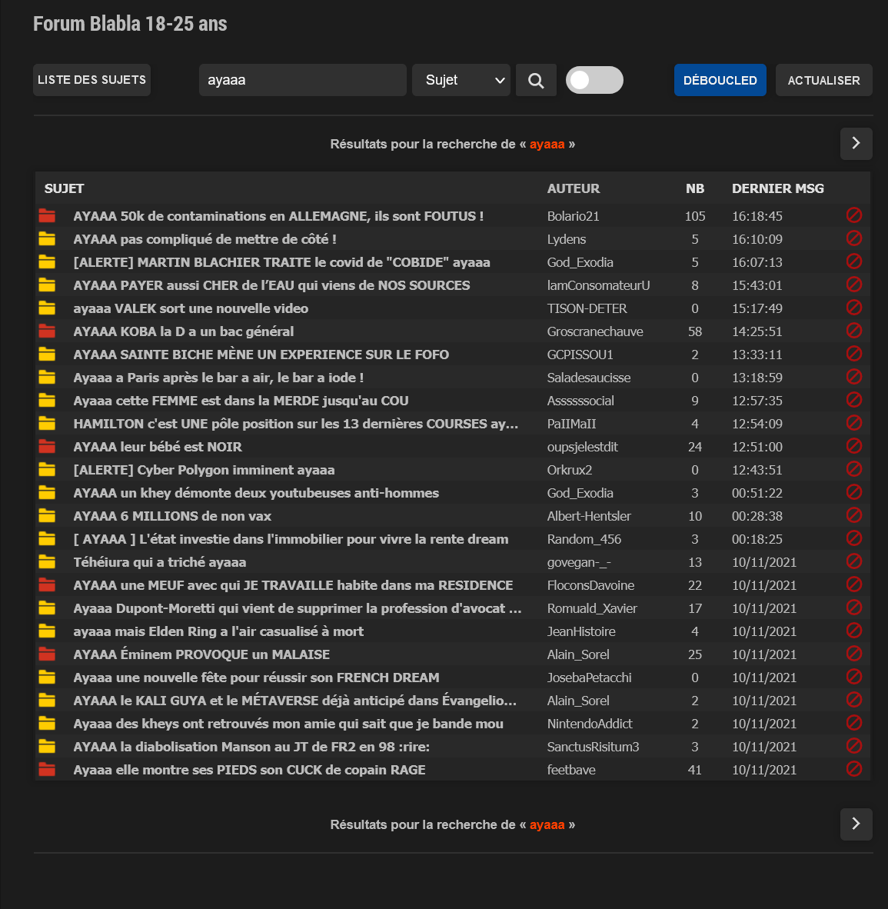Click blacklist icon for Saladesaucisse row

[854, 377]
